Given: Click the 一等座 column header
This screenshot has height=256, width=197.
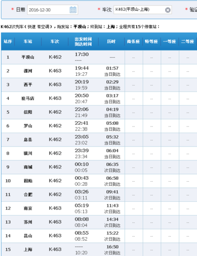Looking at the screenshot, I should point(169,41).
